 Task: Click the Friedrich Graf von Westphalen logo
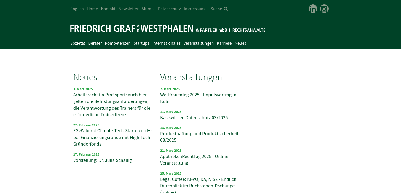point(168,29)
